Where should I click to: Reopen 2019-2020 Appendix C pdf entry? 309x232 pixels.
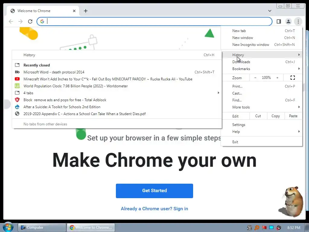click(117, 114)
